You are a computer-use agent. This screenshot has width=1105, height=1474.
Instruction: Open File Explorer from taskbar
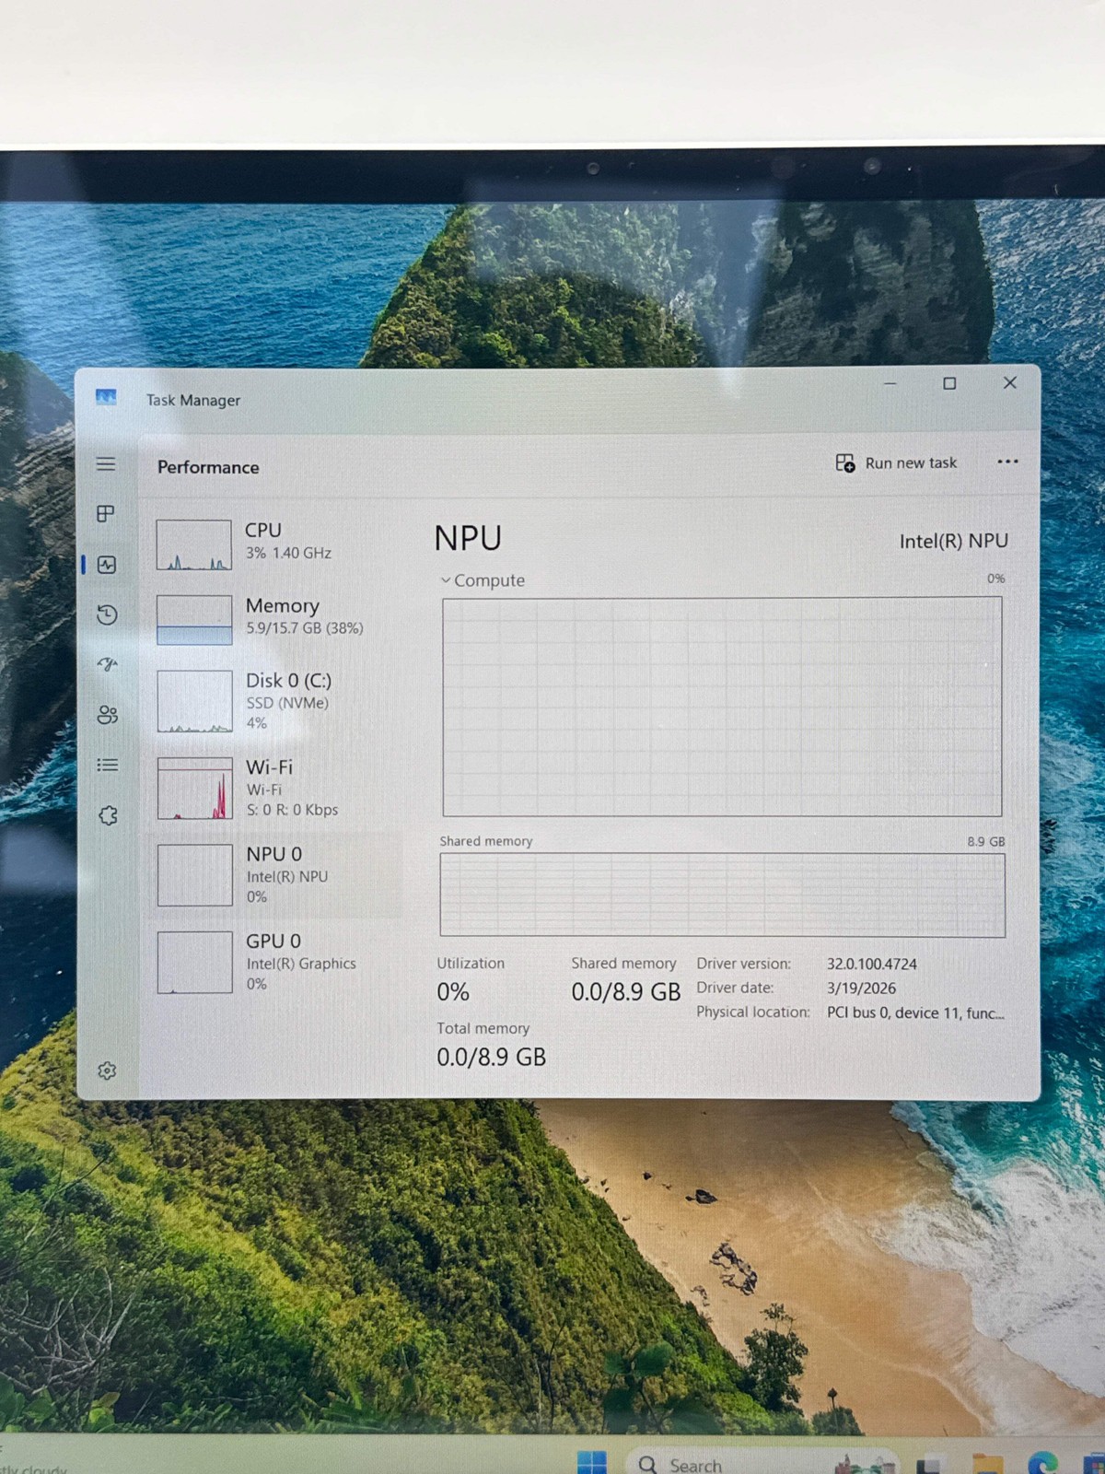pos(987,1463)
